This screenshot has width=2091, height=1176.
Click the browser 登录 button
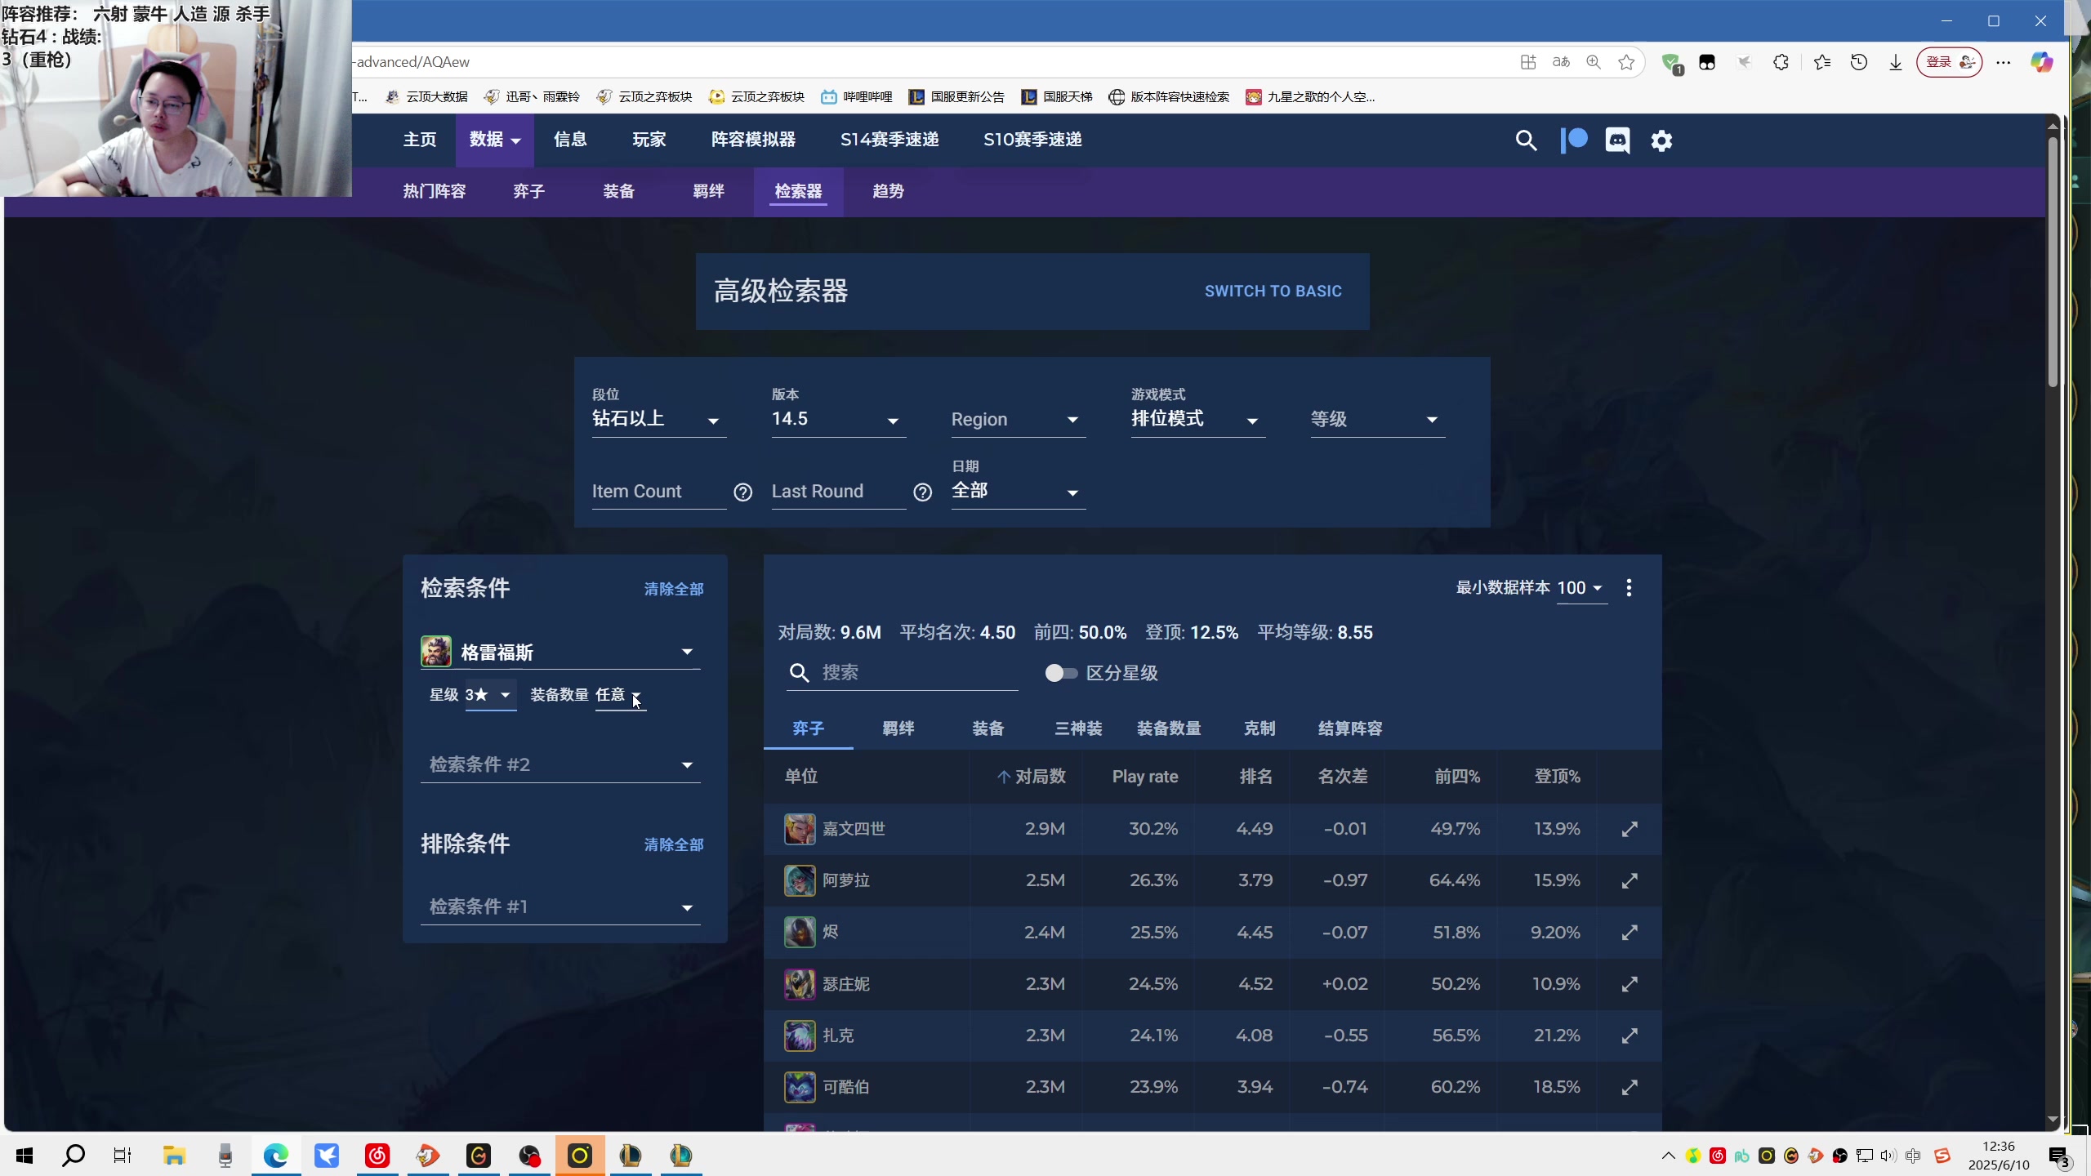(x=1949, y=62)
